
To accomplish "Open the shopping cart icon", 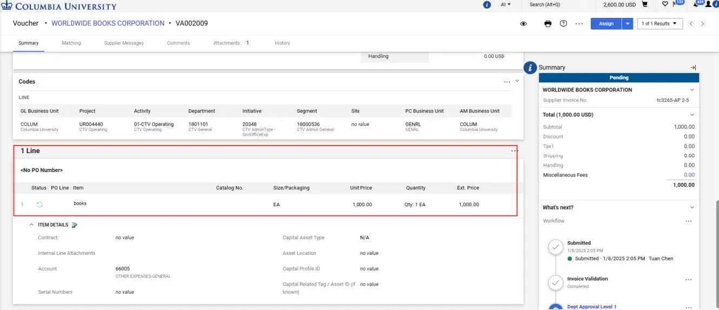I will point(644,4).
